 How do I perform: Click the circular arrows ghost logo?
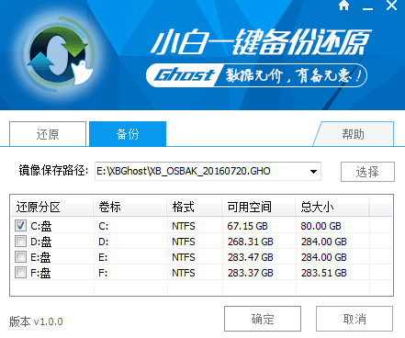[60, 56]
